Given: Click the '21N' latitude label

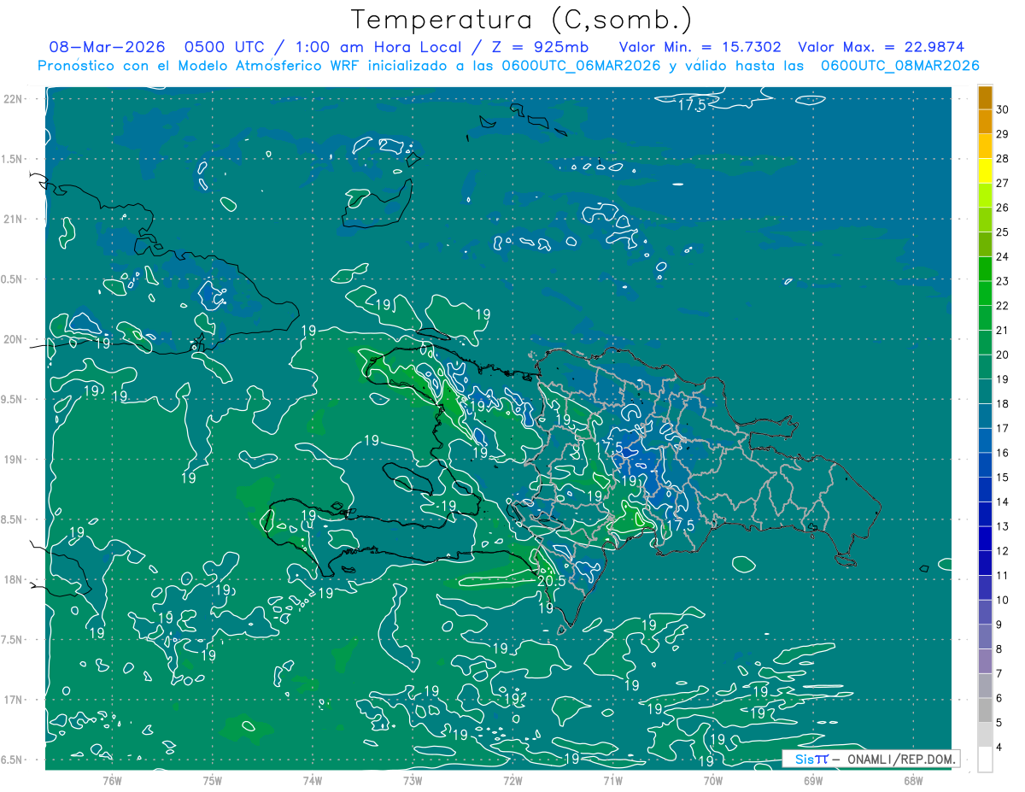Looking at the screenshot, I should pos(14,219).
